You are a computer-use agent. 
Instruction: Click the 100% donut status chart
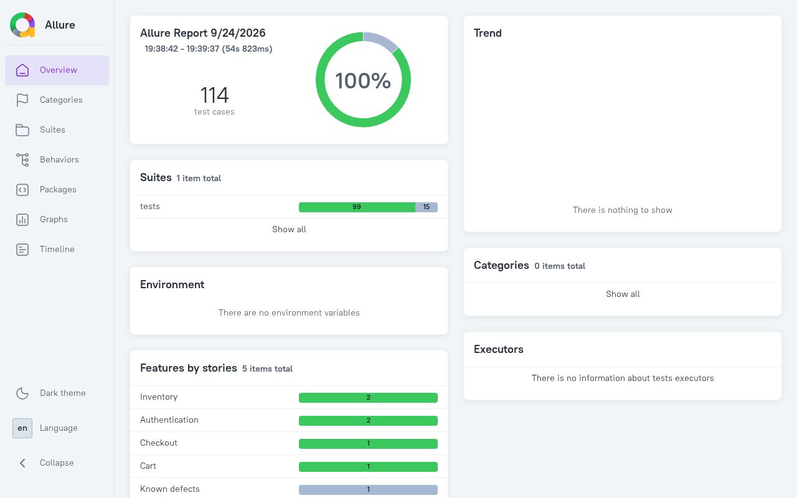pos(363,80)
